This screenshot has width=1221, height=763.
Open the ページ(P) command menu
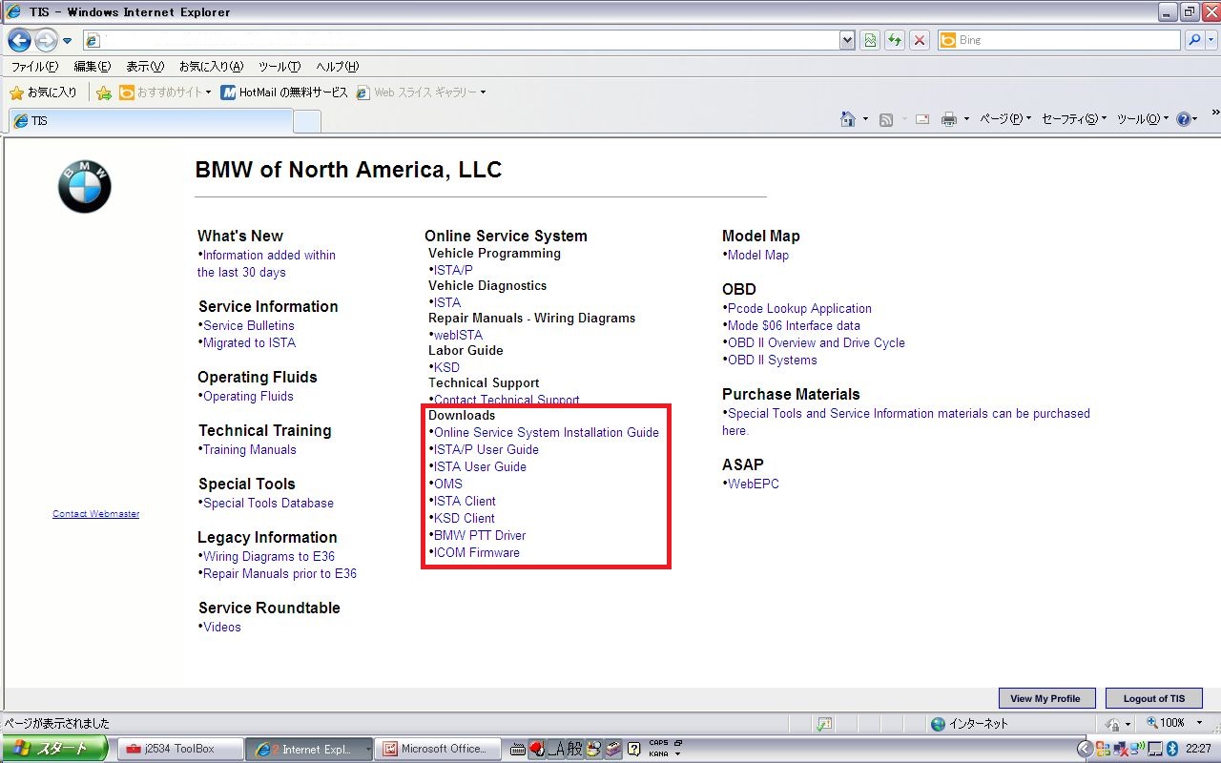click(x=1005, y=119)
